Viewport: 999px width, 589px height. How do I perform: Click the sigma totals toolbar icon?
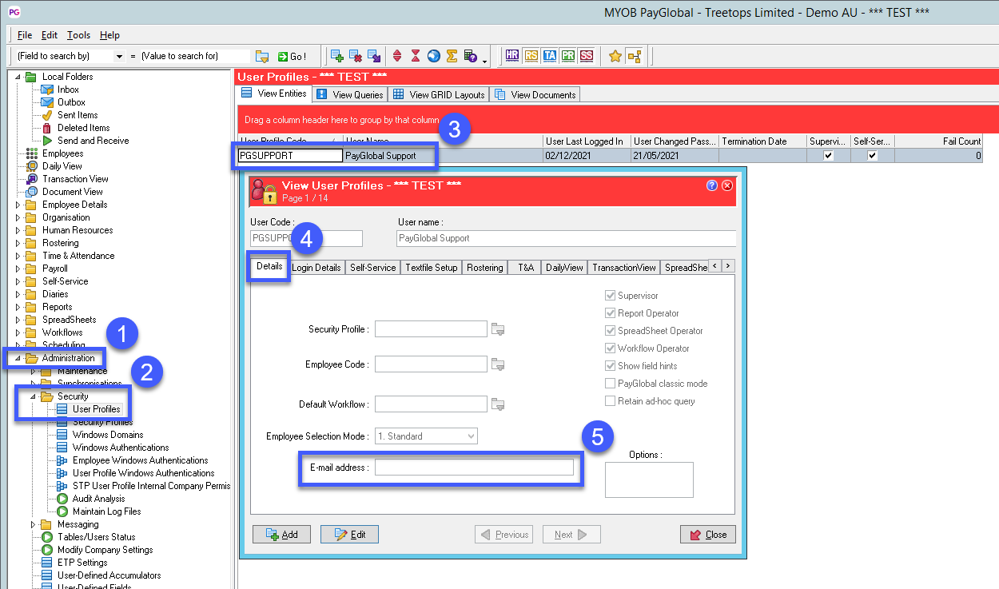click(x=452, y=56)
